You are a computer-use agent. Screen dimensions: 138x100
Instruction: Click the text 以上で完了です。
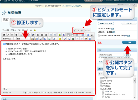[x=9, y=59]
